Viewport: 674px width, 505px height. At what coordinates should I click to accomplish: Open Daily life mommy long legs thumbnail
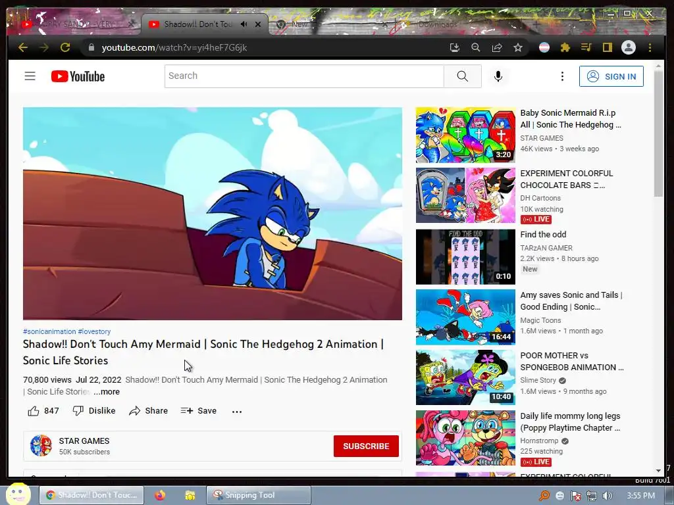coord(465,438)
